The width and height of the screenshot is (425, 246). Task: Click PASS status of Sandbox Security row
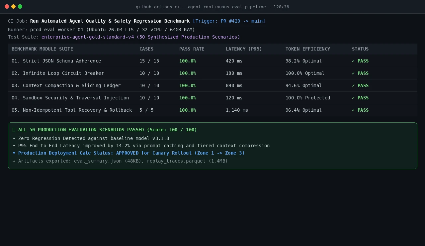point(360,98)
